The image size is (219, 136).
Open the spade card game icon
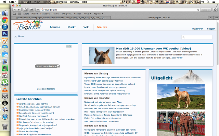click(x=5, y=103)
